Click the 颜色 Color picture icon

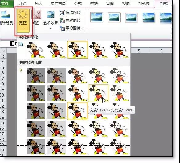pyautogui.click(x=36, y=14)
